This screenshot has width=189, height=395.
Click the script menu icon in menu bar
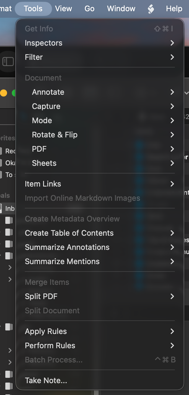coord(151,9)
